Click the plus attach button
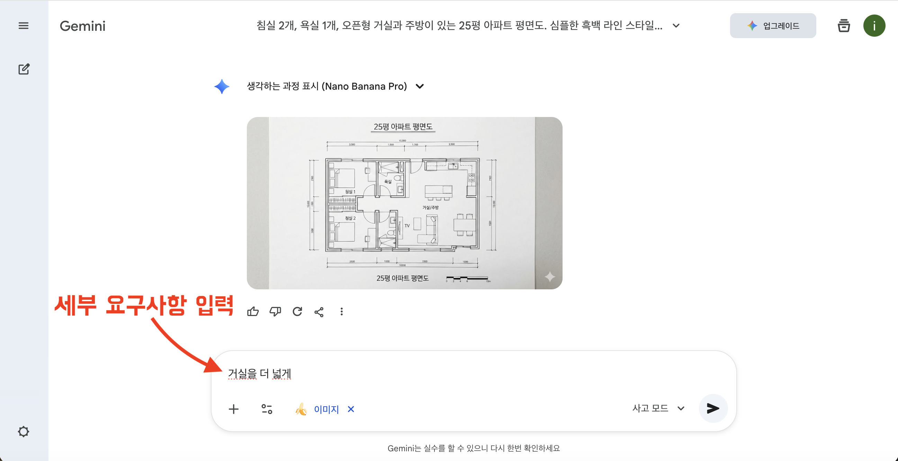 pos(234,409)
